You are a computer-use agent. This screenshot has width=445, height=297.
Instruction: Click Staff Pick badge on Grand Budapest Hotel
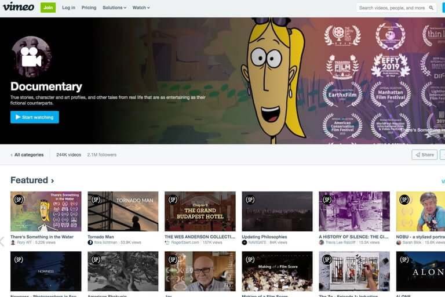pos(173,200)
